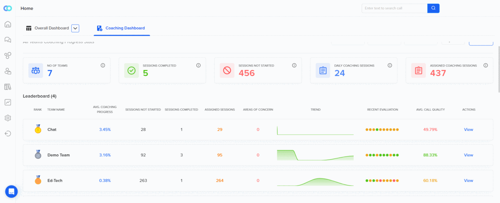Click the Ed-Tech trend chart
The height and width of the screenshot is (203, 500).
pos(315,182)
